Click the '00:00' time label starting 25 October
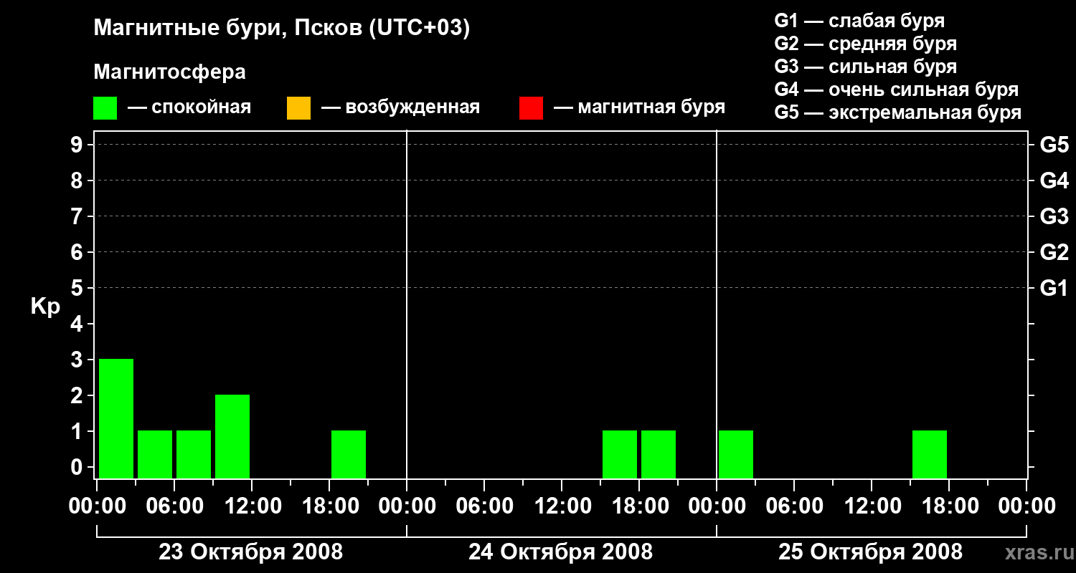The image size is (1076, 573). click(x=717, y=506)
